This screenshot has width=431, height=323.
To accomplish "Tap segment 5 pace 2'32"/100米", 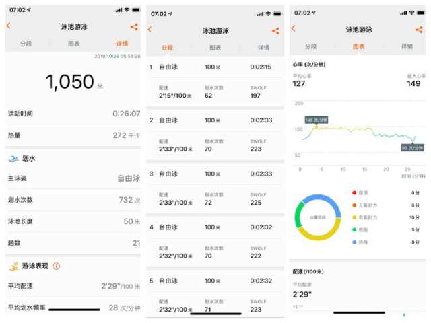I will point(176,310).
